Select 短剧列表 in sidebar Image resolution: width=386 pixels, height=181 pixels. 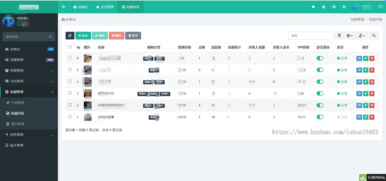click(x=29, y=113)
